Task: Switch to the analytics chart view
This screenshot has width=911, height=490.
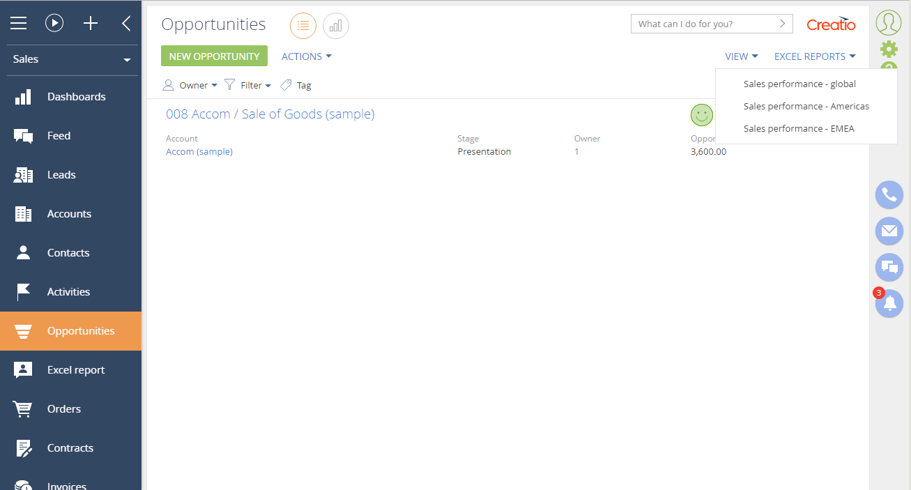Action: pos(336,25)
